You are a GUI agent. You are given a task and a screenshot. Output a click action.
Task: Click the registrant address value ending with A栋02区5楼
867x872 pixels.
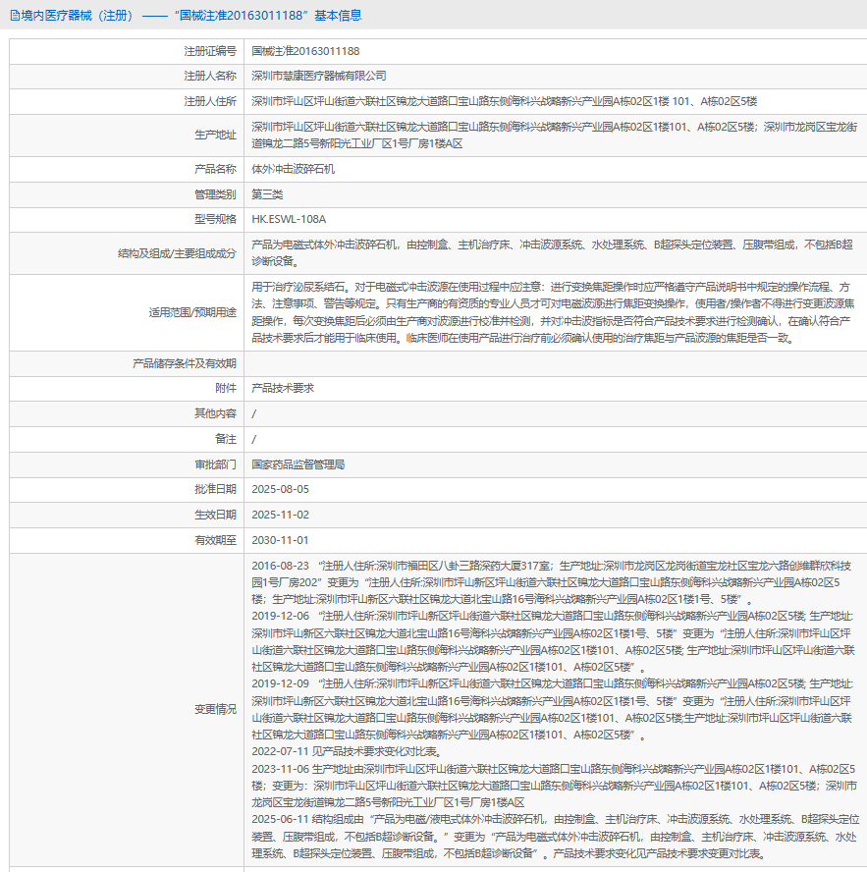tap(505, 102)
